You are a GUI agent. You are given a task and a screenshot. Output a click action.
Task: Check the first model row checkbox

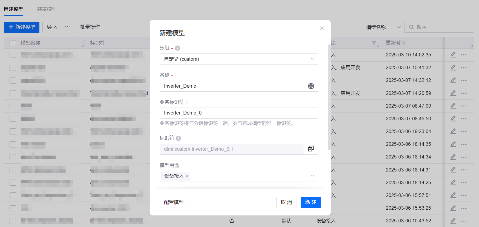coord(13,55)
